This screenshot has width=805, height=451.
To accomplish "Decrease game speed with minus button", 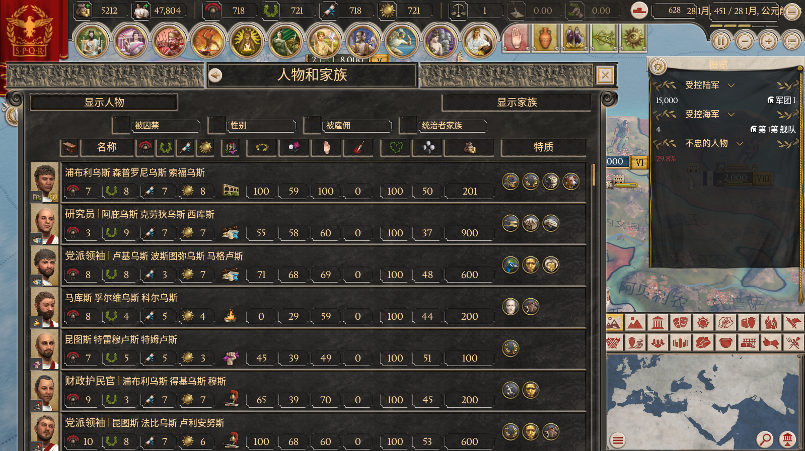I will 745,41.
